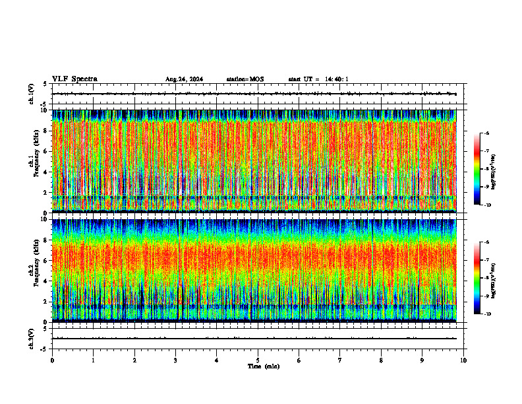Screen dimensions: 522x404
Task: Click inside the ch.2 spectrogram panel
Action: click(x=254, y=271)
